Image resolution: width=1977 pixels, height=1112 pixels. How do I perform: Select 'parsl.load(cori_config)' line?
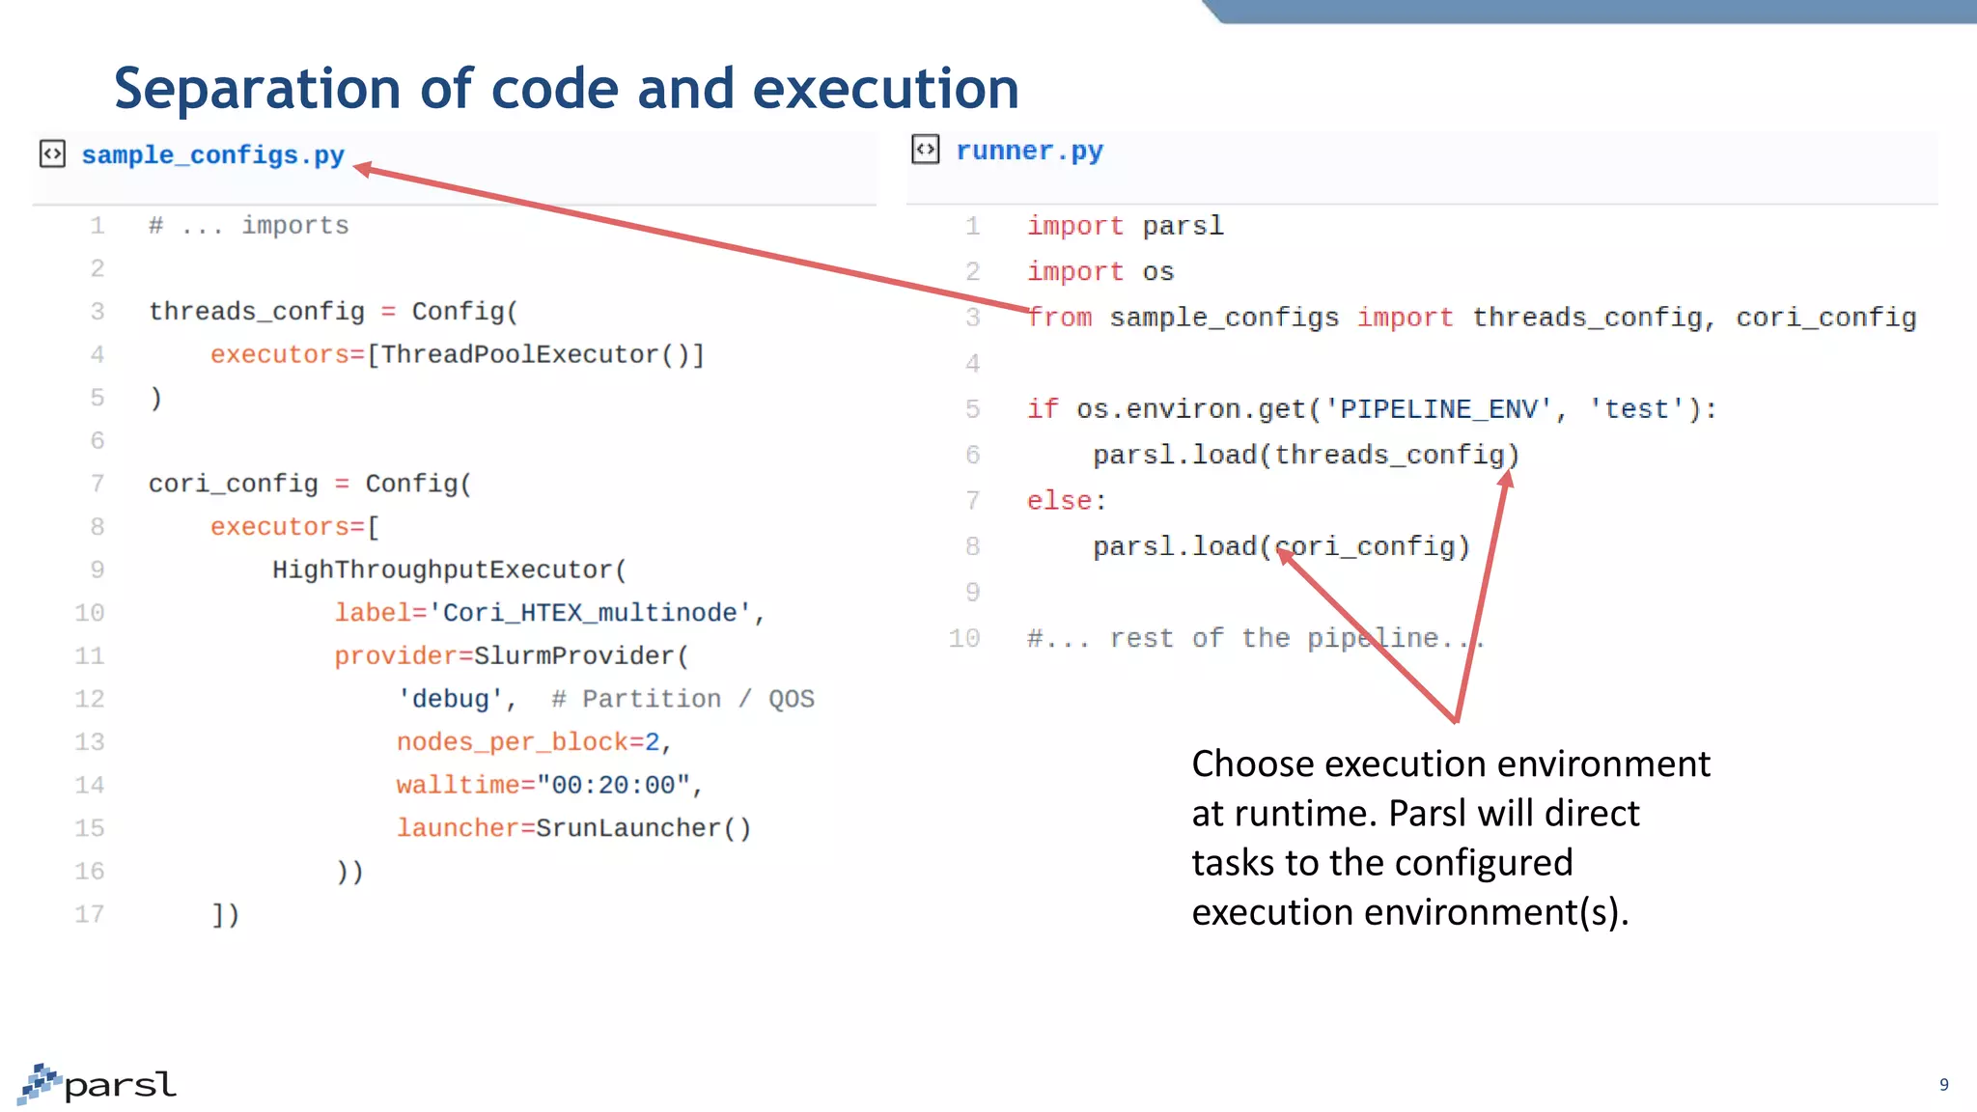[x=1281, y=546]
